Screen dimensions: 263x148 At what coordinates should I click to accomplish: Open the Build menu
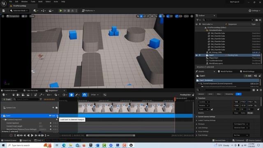40,2
